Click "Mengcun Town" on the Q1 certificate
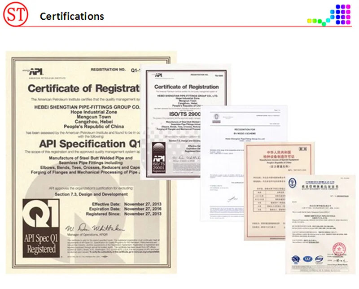This screenshot has width=359, height=289. click(94, 117)
